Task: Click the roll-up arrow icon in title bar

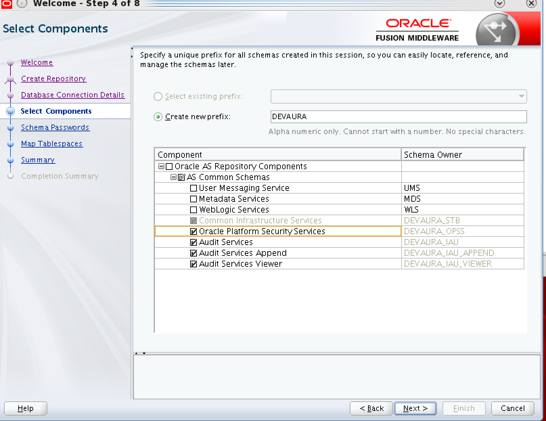Action: tap(499, 4)
